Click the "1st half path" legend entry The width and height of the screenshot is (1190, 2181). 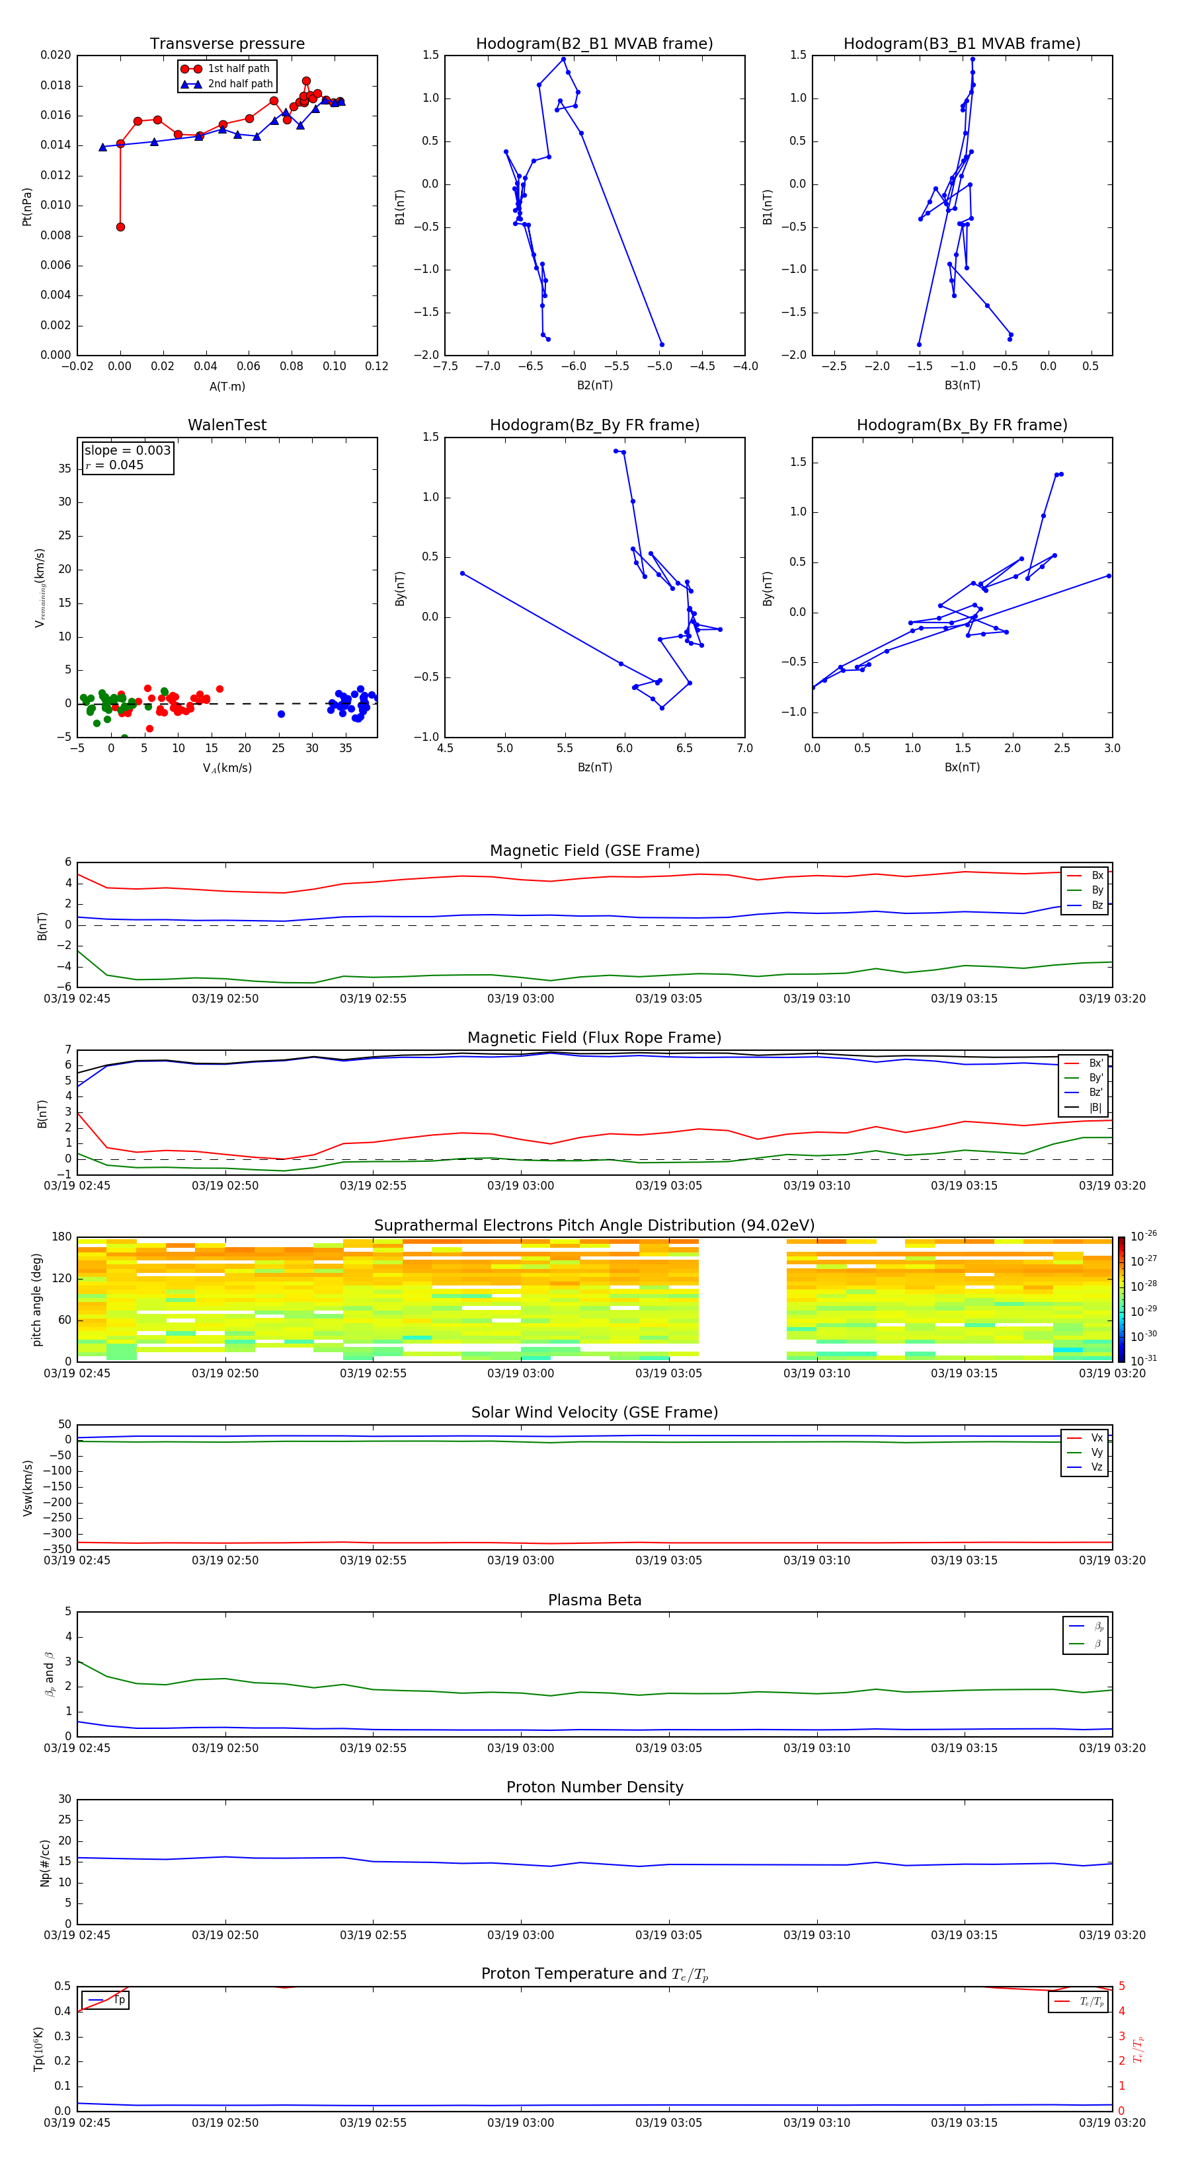tap(226, 69)
